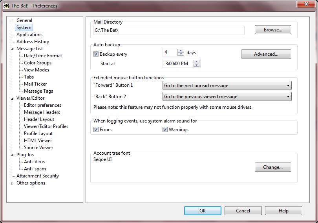318x223 pixels.
Task: Open the Forward Button 1 action dropdown
Action: [227, 86]
